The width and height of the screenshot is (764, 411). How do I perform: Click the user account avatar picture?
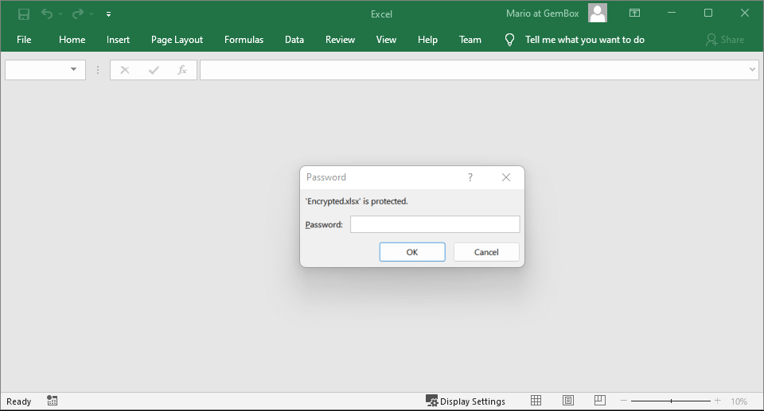(598, 13)
